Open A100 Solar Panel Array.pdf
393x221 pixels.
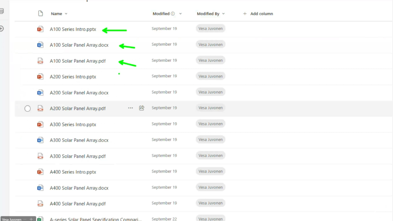pyautogui.click(x=78, y=61)
